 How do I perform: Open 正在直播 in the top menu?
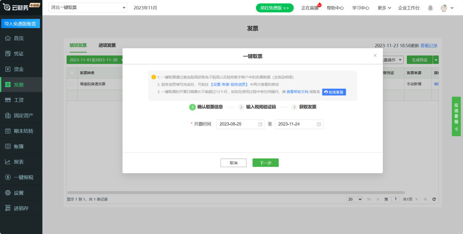coord(310,8)
